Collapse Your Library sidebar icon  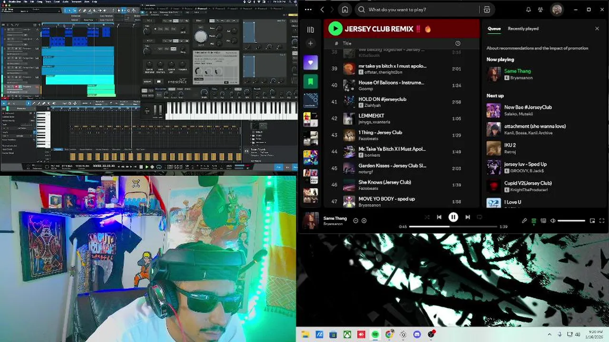[311, 29]
